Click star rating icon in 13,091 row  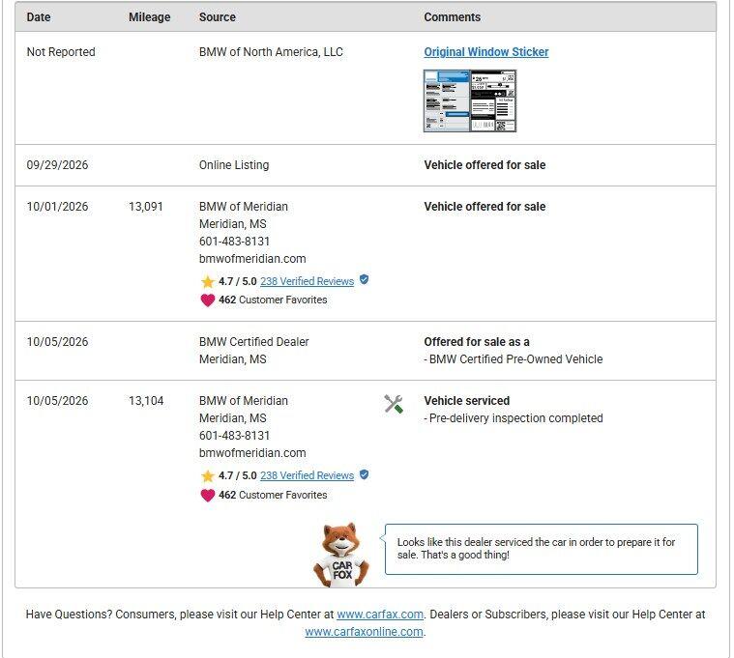[x=207, y=281]
